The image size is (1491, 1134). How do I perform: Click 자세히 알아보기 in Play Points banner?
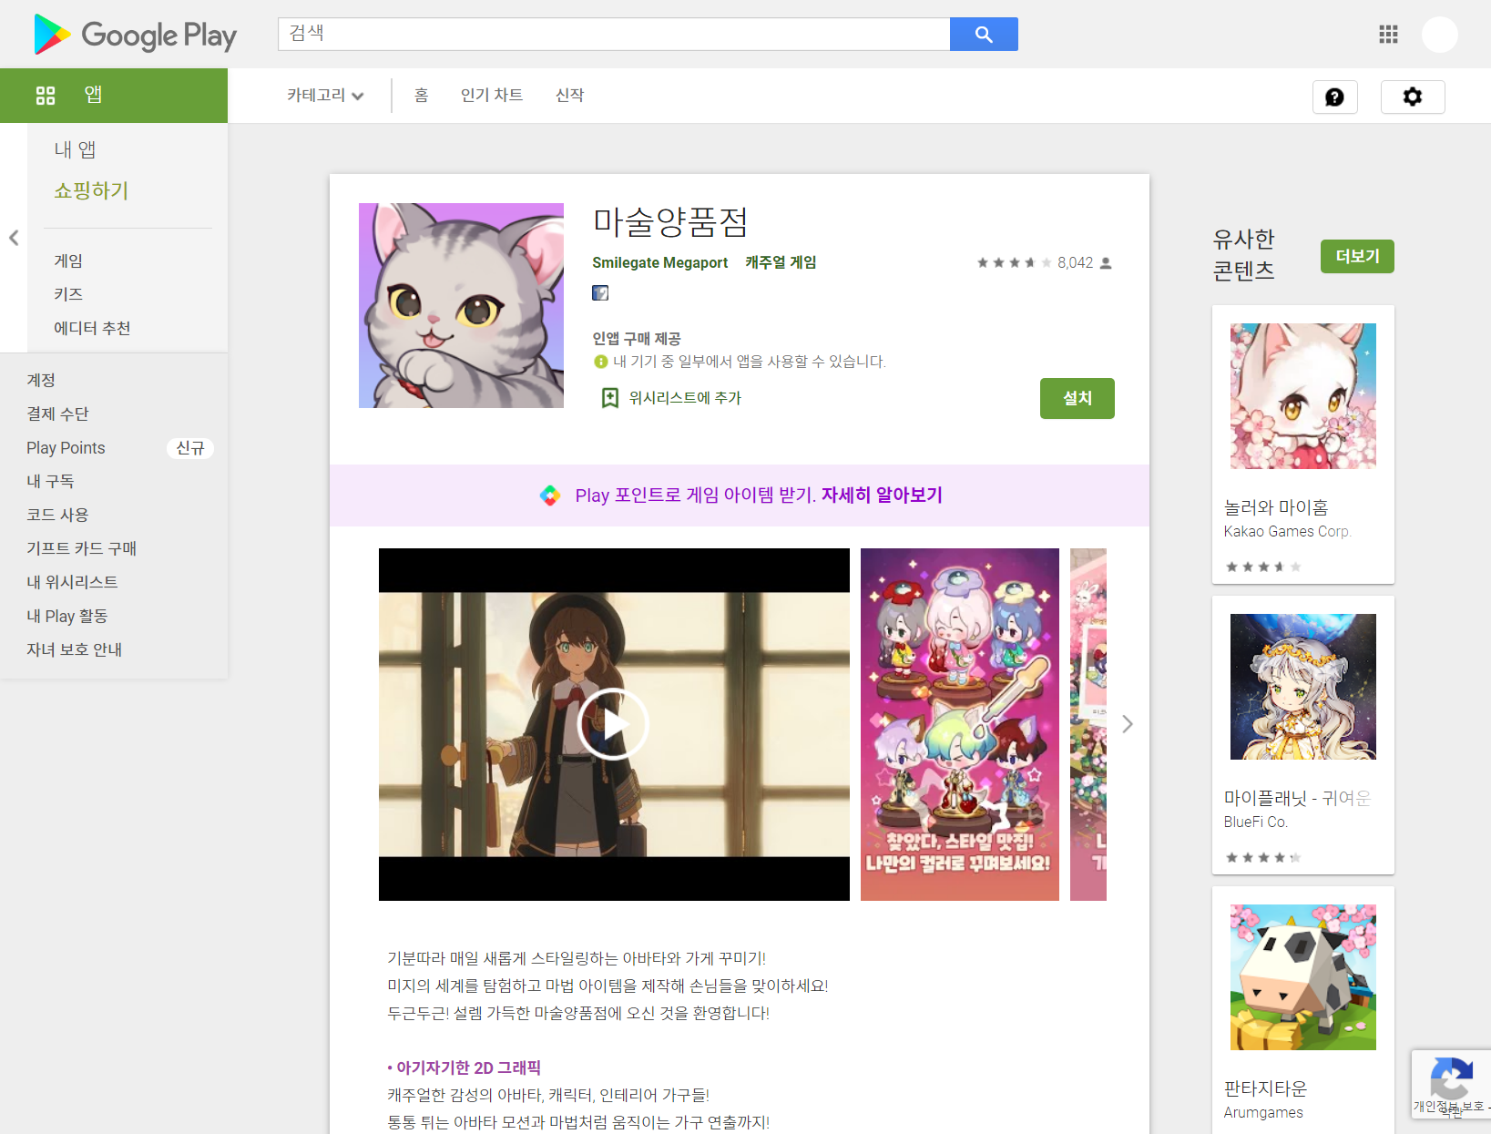[882, 495]
